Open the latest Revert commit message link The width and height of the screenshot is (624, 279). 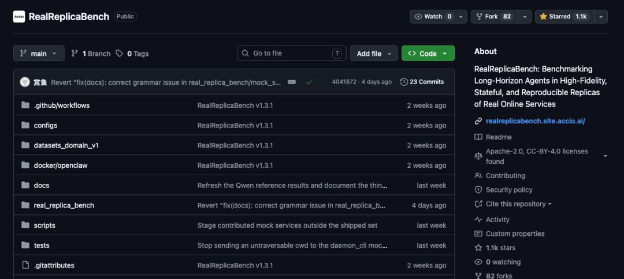click(166, 82)
